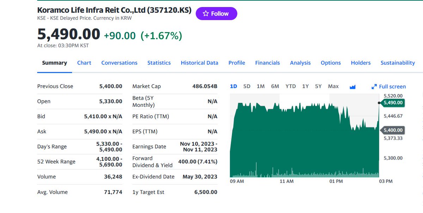Click the Ex-Dividend Date value May 30, 2023
Screen dimensions: 423x213
[x=200, y=177]
